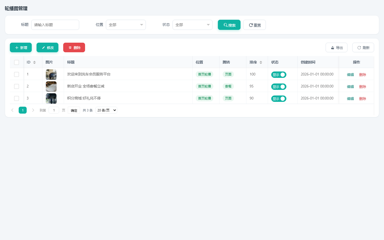Open thumbnail image of banner ID 1
The width and height of the screenshot is (384, 240).
click(x=51, y=74)
